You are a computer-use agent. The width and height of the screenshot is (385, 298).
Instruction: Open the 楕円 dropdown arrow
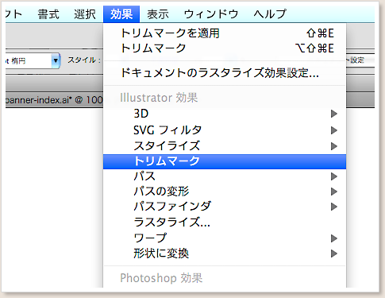tap(56, 60)
